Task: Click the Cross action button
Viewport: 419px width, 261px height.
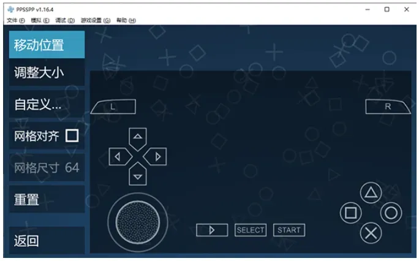Action: coord(371,233)
